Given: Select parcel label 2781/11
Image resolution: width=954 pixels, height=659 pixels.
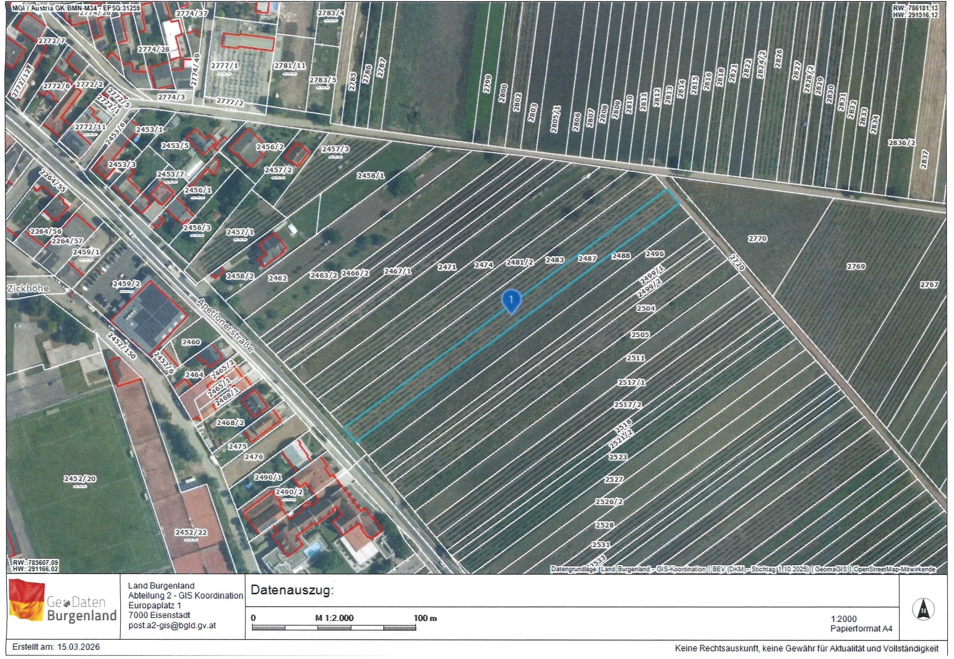Looking at the screenshot, I should click(x=290, y=65).
